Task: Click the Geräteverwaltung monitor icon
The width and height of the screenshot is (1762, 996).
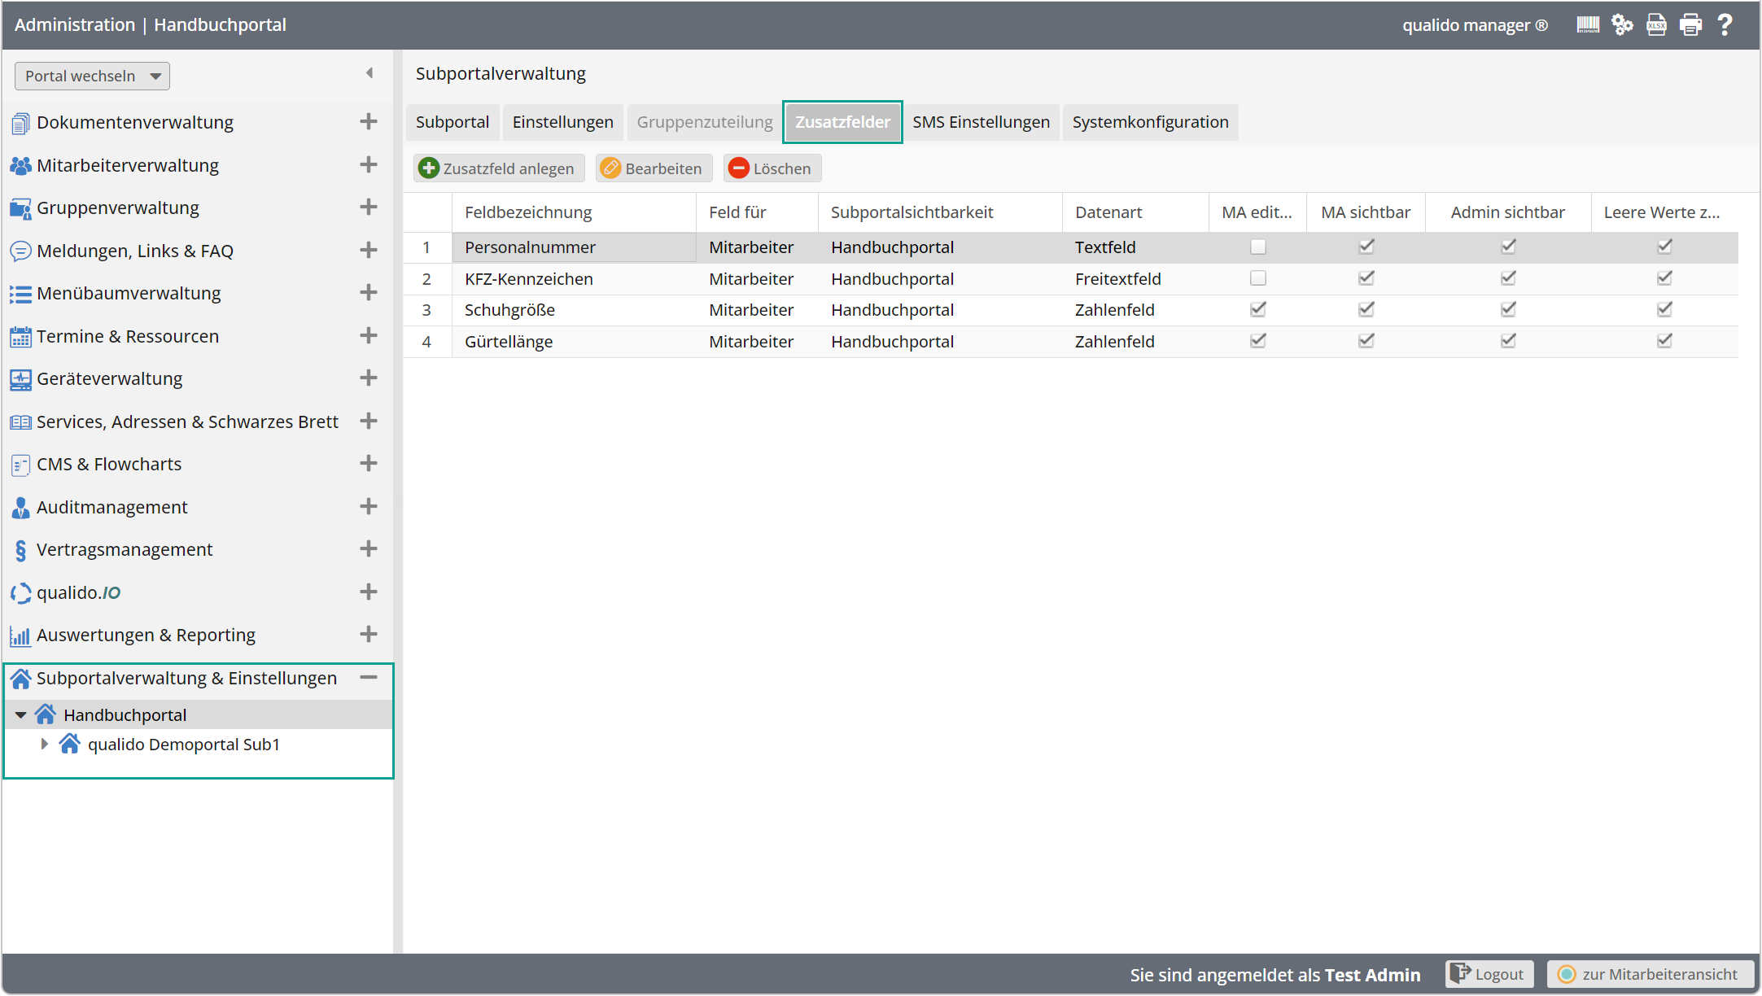Action: 20,379
